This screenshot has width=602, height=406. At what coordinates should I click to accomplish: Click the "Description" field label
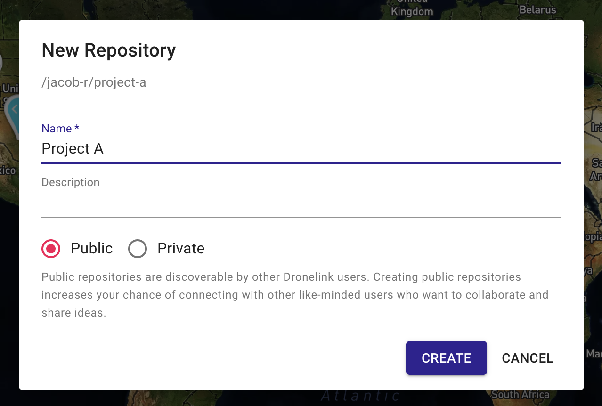(x=71, y=182)
